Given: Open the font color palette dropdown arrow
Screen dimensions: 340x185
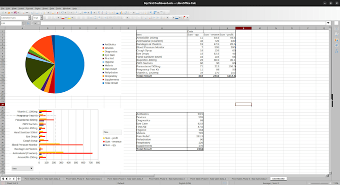Looking at the screenshot, I should [66, 18].
